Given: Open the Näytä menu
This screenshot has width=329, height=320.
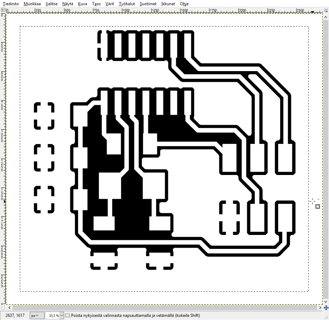Looking at the screenshot, I should [68, 4].
